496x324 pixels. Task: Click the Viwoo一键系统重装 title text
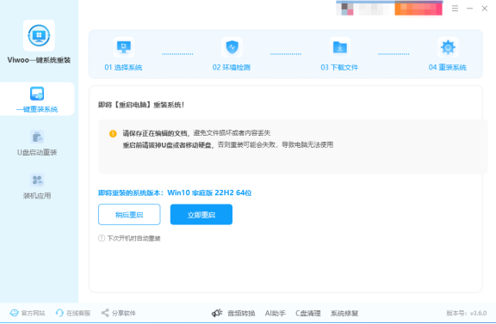coord(39,60)
